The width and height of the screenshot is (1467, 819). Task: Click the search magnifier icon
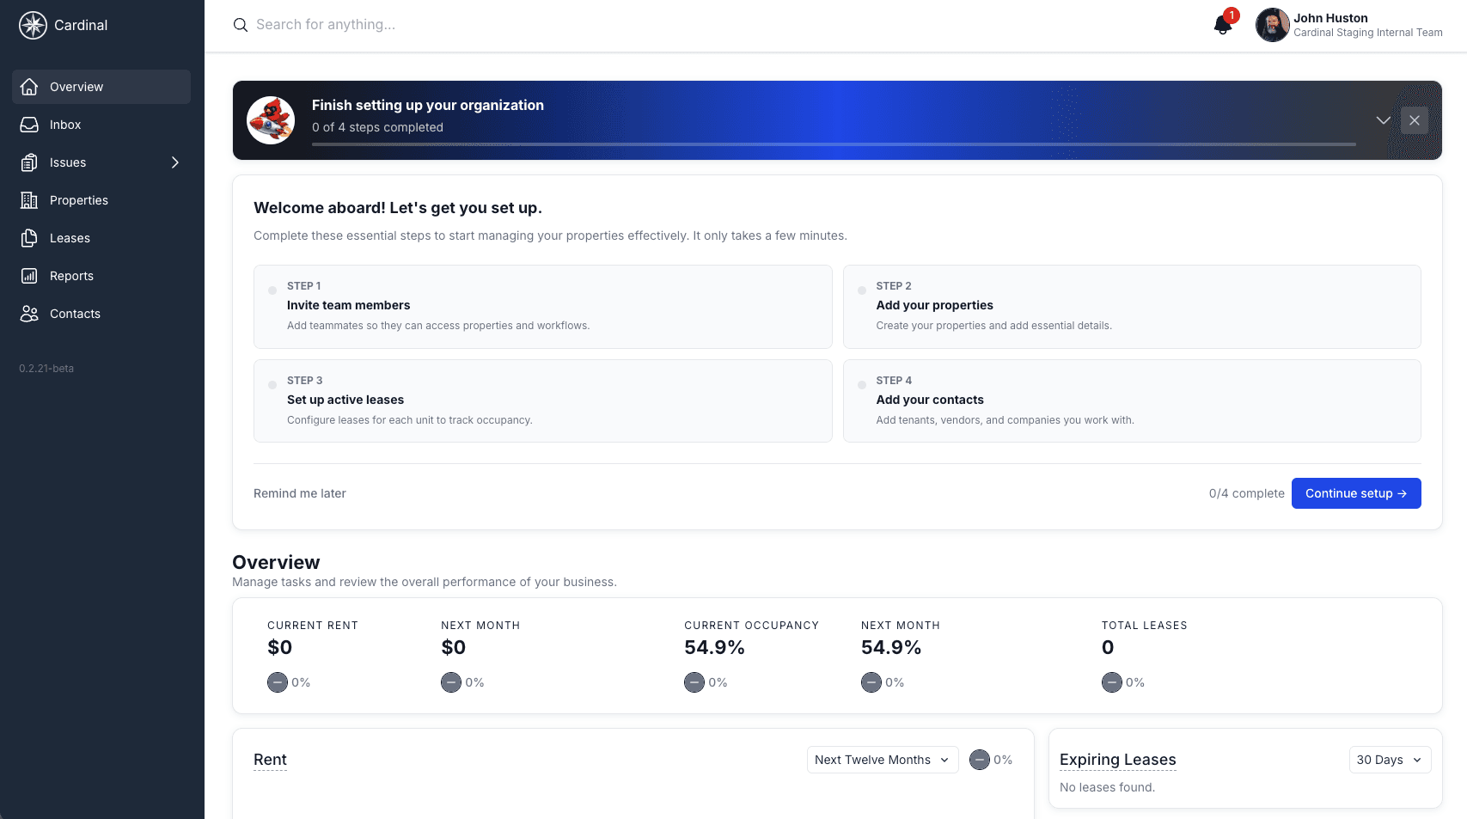click(240, 24)
